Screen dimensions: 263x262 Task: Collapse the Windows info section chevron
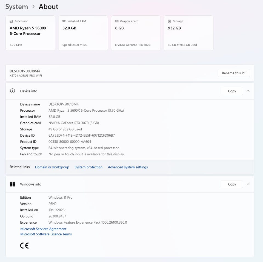[248, 184]
